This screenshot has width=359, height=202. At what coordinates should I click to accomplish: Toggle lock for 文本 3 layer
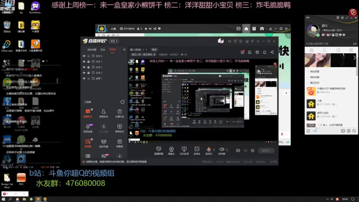coord(88,67)
